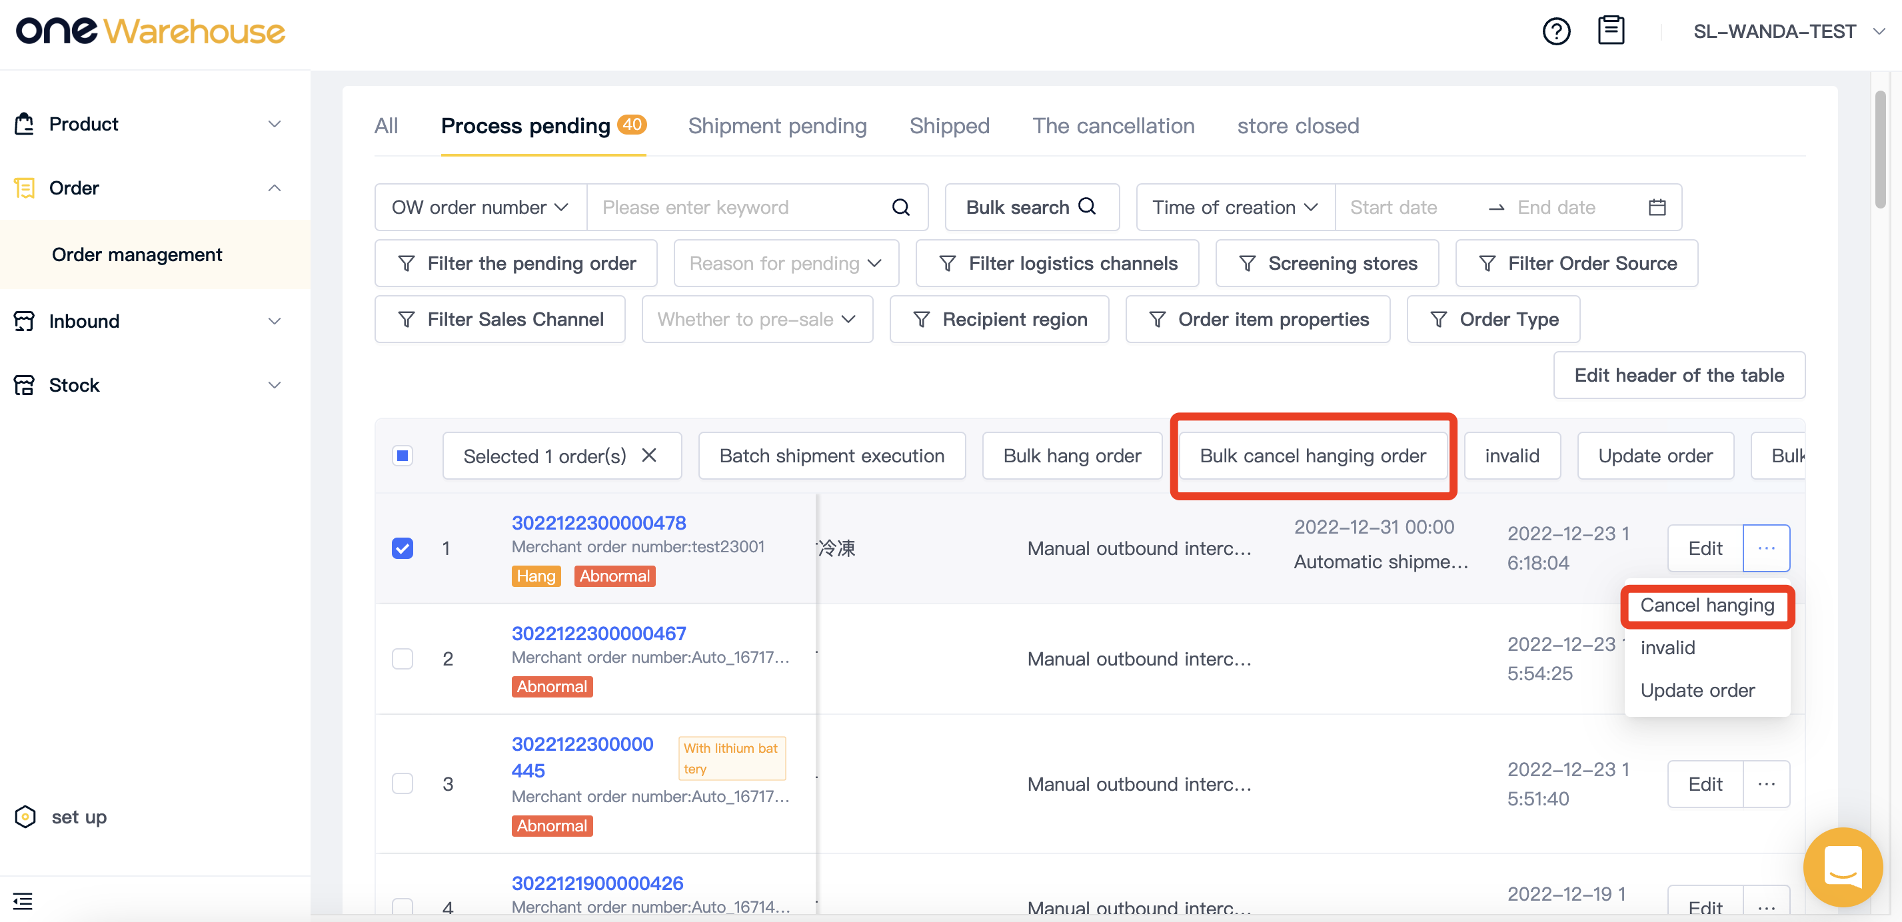Screen dimensions: 1902x922
Task: Click Batch shipment execution button
Action: pyautogui.click(x=832, y=456)
